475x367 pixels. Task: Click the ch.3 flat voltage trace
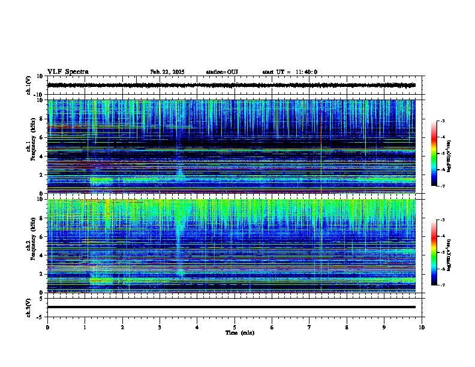(232, 307)
